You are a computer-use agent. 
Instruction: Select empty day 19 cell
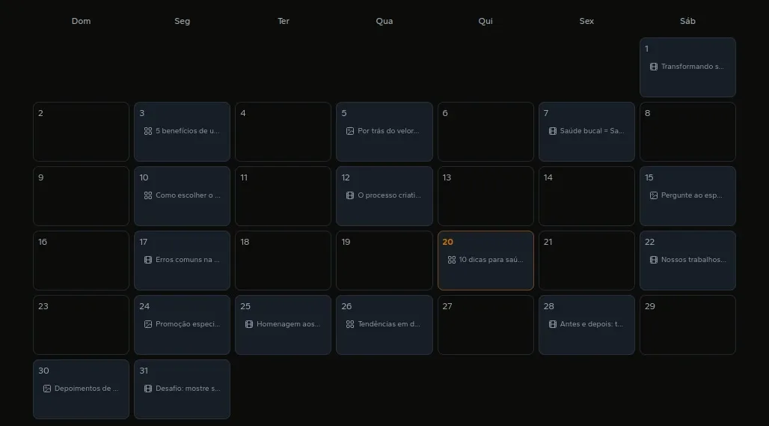pyautogui.click(x=384, y=260)
